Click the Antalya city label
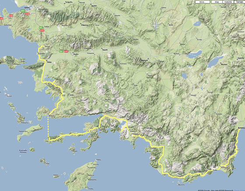The image size is (245, 191). (x=241, y=128)
